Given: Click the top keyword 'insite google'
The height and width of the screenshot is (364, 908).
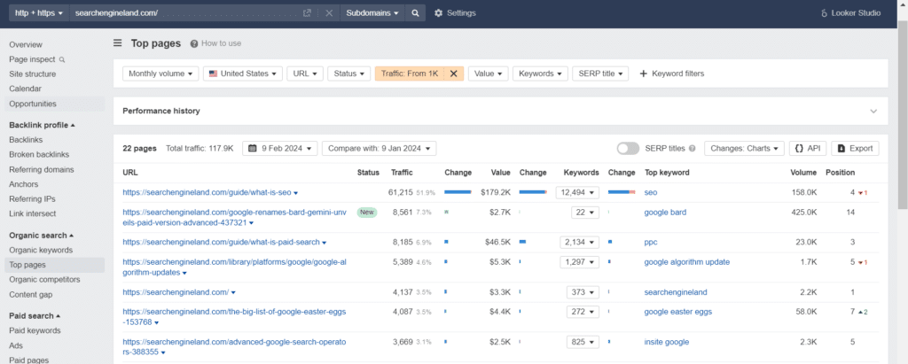Looking at the screenshot, I should [x=667, y=342].
